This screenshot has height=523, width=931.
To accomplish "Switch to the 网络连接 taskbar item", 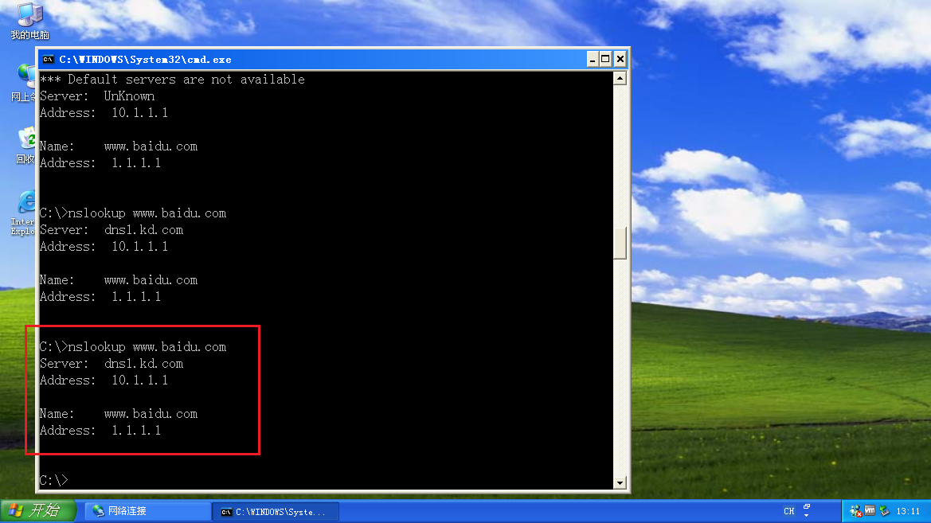I will coord(148,510).
